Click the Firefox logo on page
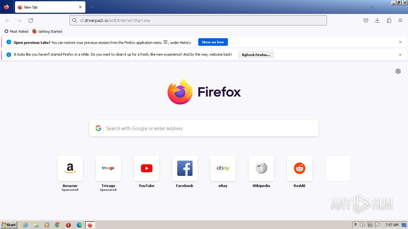The width and height of the screenshot is (408, 229). pos(204,92)
